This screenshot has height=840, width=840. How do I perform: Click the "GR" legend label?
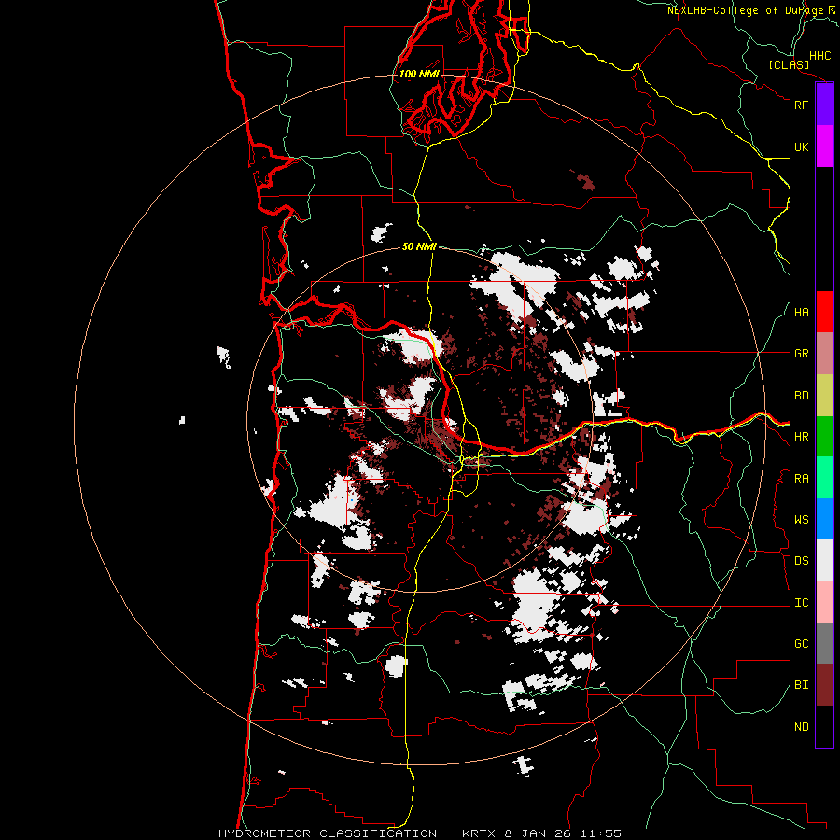click(801, 353)
